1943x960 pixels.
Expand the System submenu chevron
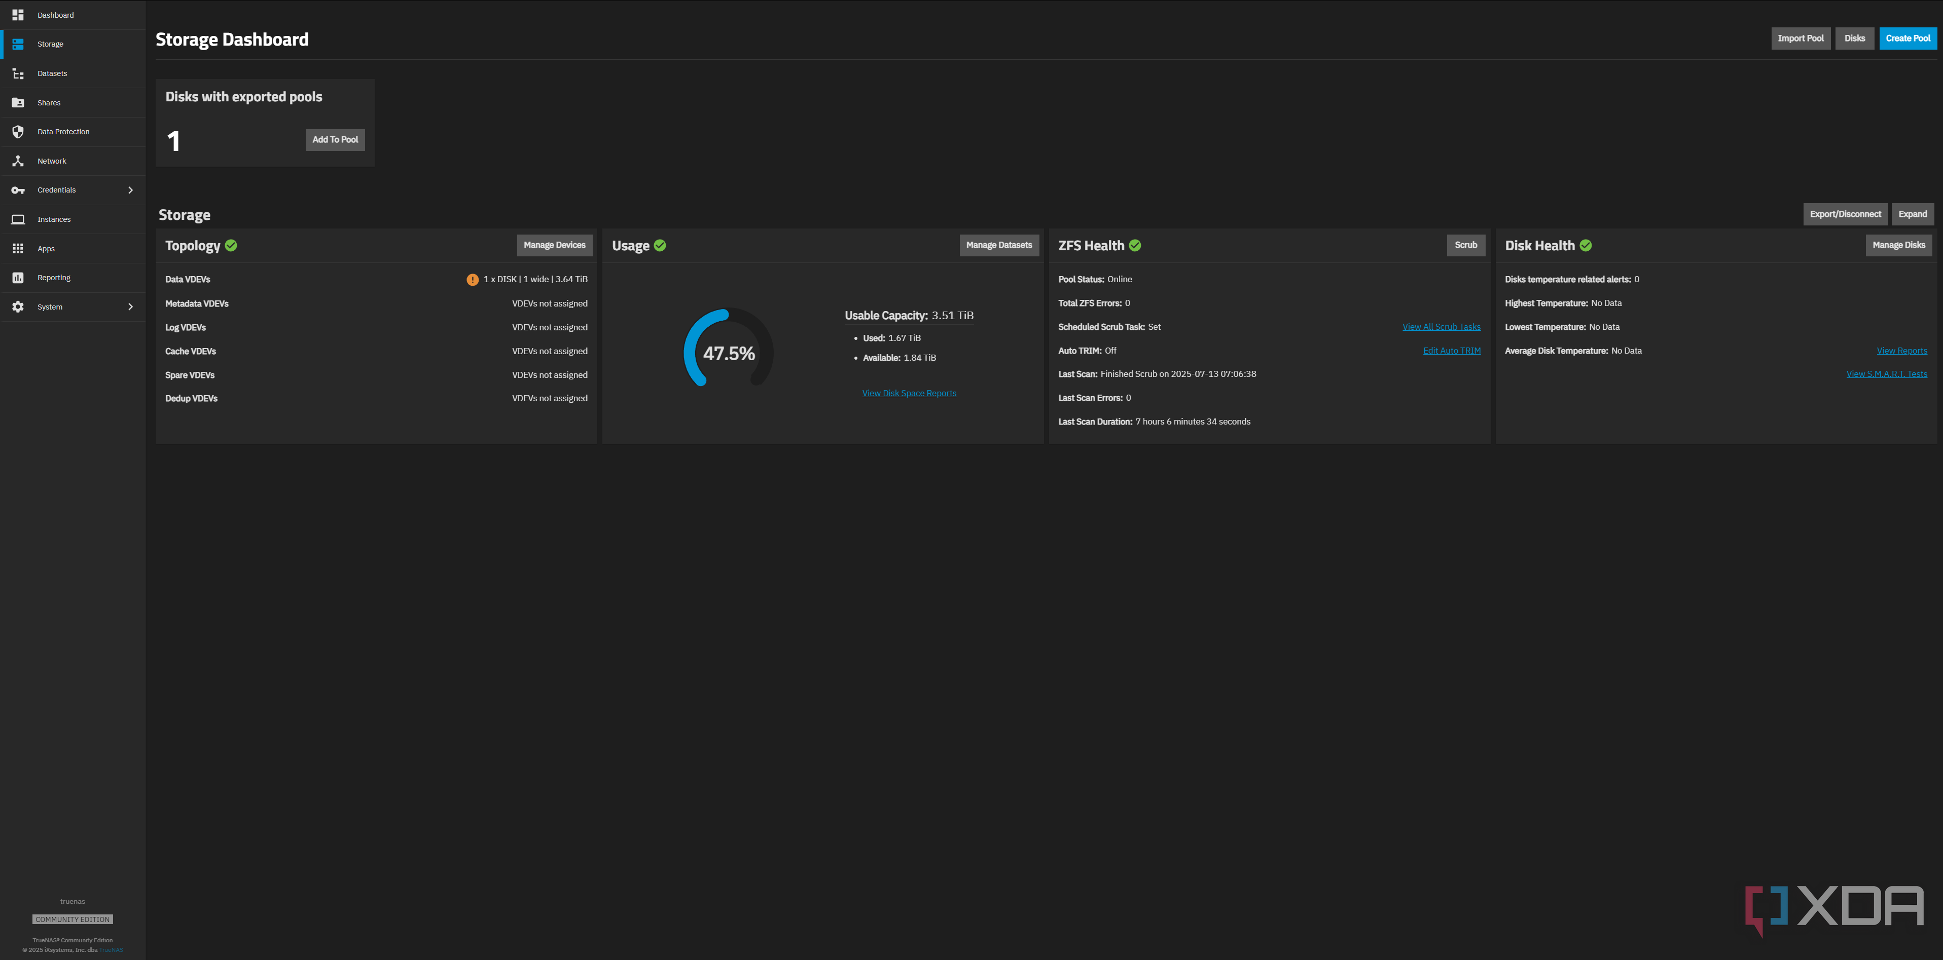(x=130, y=308)
